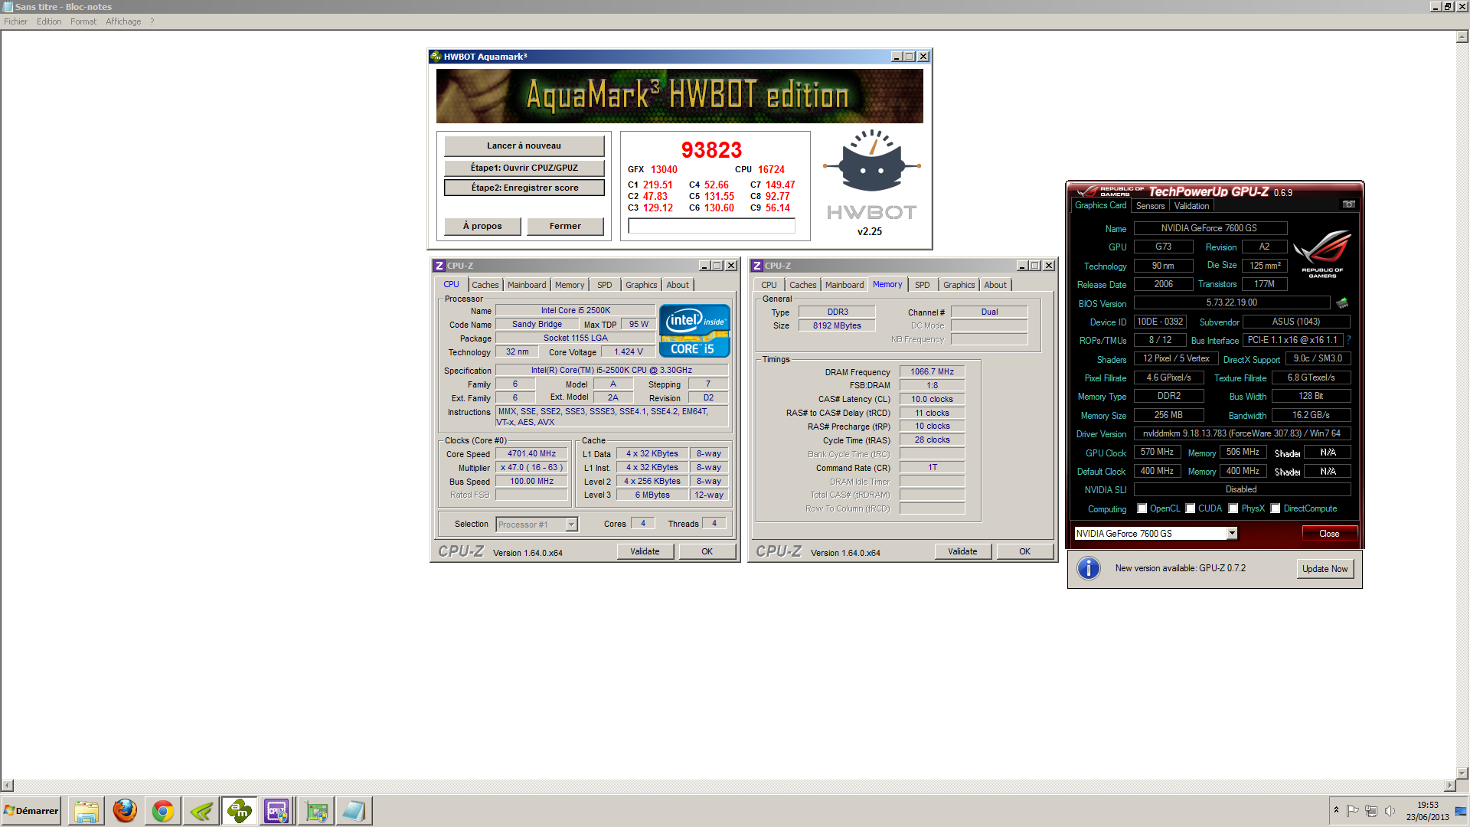Open the Sensors tab in GPU-Z
This screenshot has width=1470, height=827.
(1150, 206)
